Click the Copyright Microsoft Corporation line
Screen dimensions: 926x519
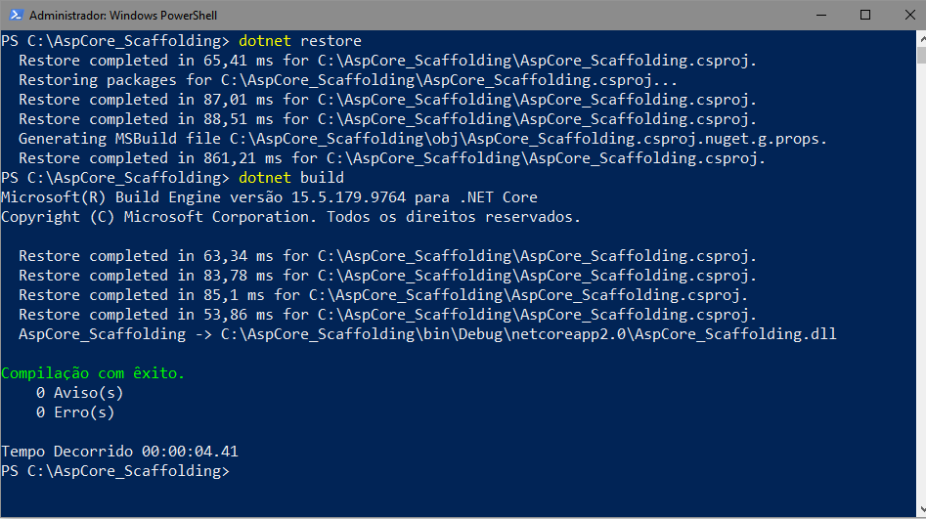[x=290, y=217]
